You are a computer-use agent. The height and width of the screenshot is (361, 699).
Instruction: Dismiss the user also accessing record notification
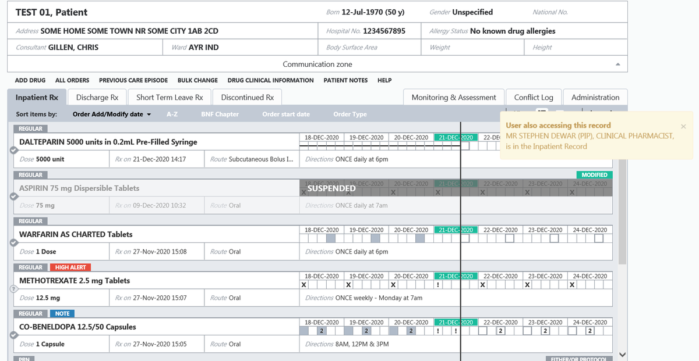click(x=683, y=126)
